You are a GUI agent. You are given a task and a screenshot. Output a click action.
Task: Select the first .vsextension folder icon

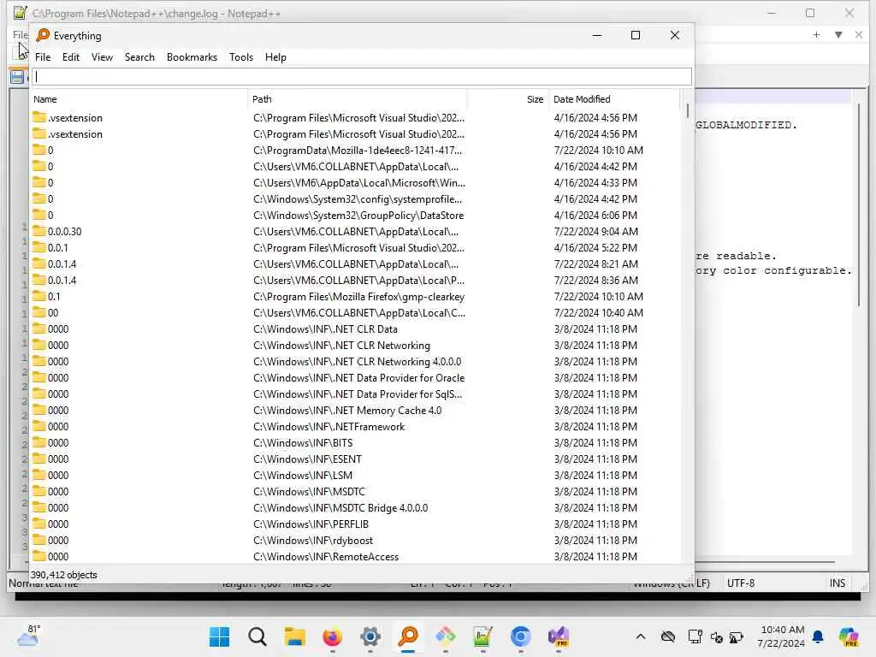click(39, 117)
